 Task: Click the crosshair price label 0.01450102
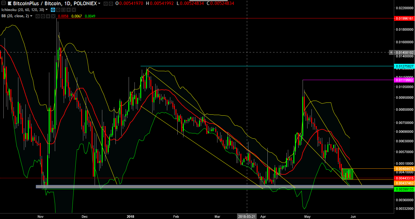405,52
